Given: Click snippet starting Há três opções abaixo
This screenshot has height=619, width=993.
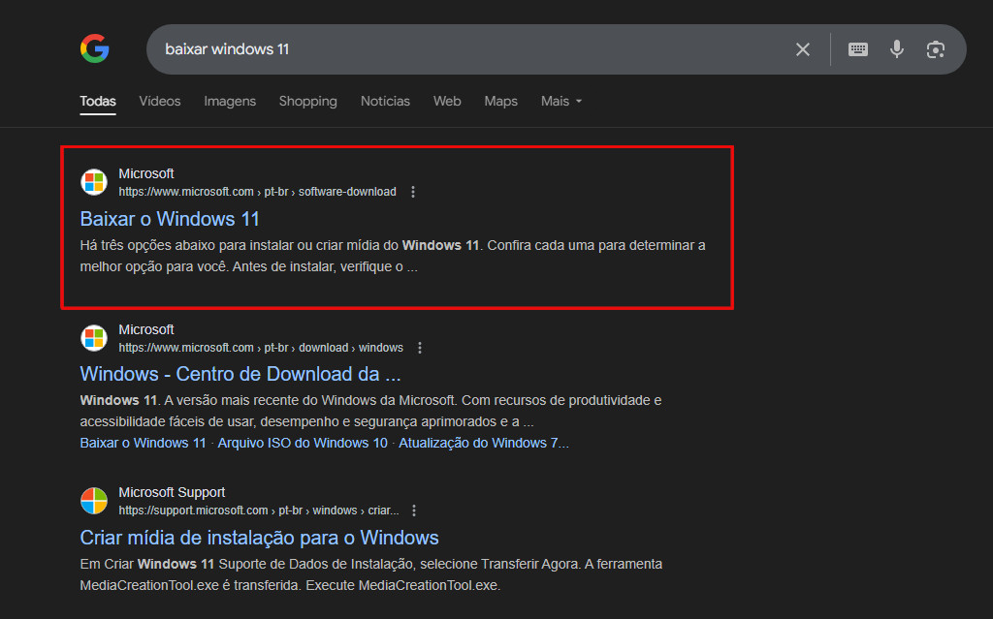Looking at the screenshot, I should click(x=393, y=256).
